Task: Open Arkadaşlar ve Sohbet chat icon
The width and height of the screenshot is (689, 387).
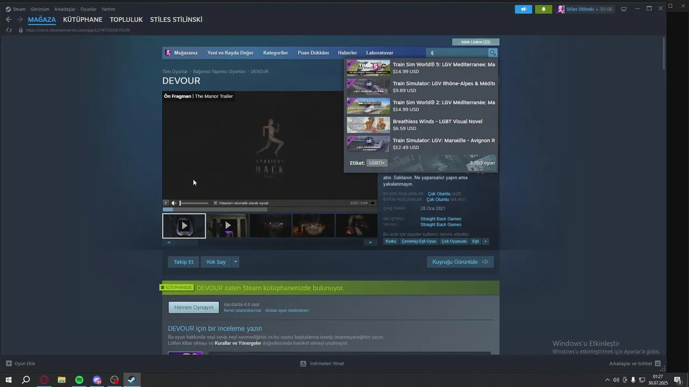Action: [658, 363]
